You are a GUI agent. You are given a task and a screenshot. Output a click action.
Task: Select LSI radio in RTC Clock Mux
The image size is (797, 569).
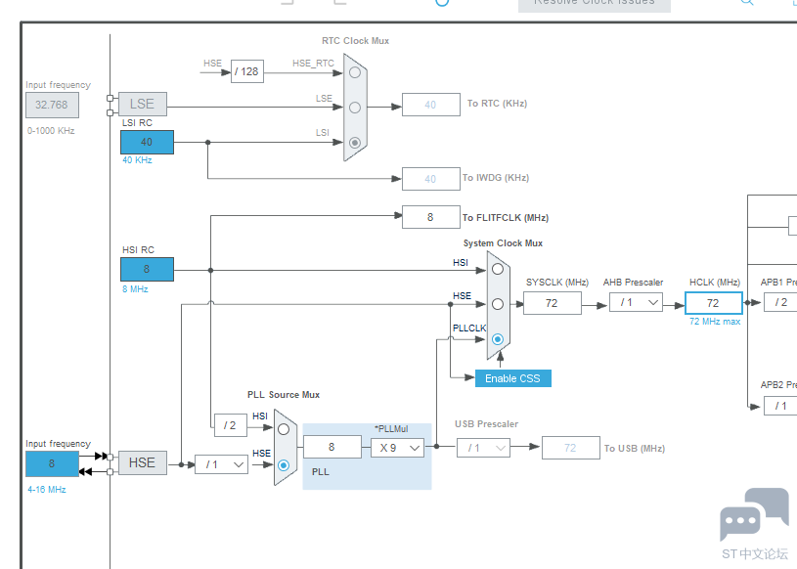click(x=354, y=142)
